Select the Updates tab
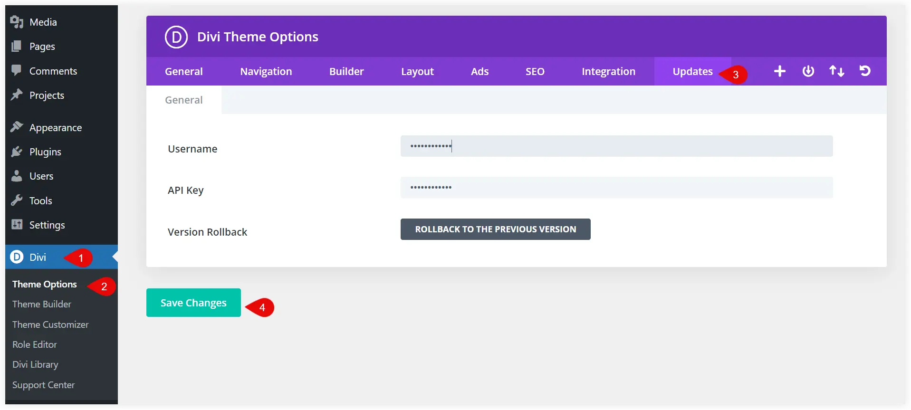This screenshot has width=911, height=410. pos(692,71)
